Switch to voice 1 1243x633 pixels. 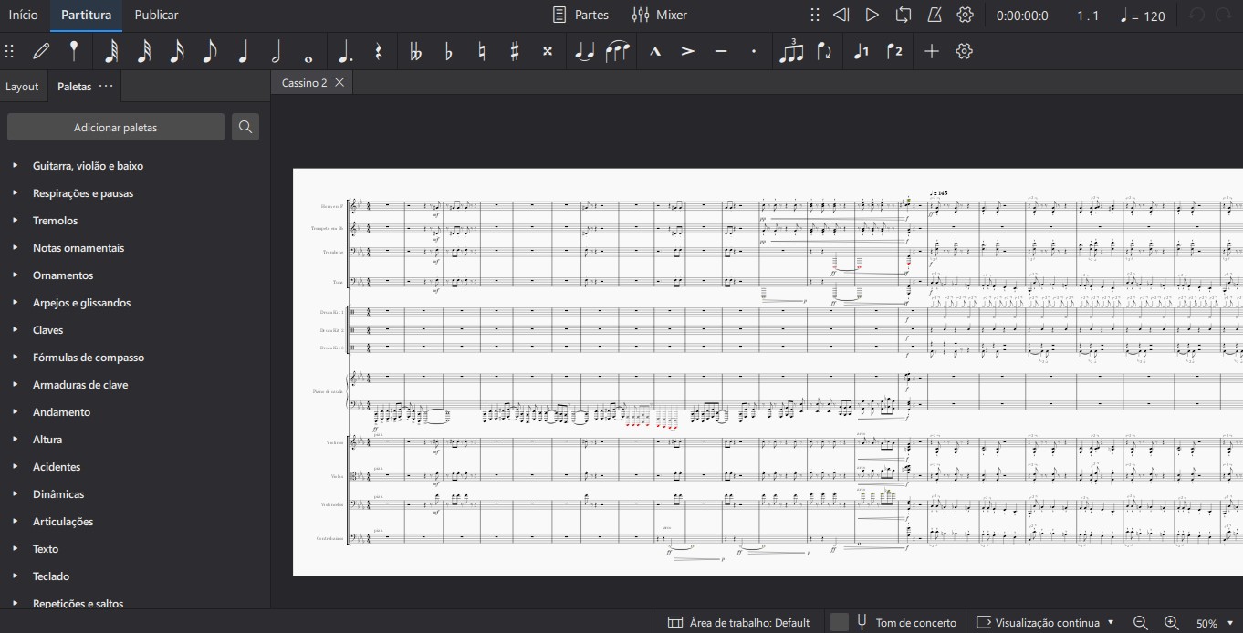[x=861, y=51]
